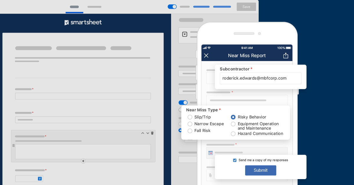Viewport: 354px width, 185px height.
Task: Select the Fall Risk radio button
Action: pyautogui.click(x=190, y=131)
